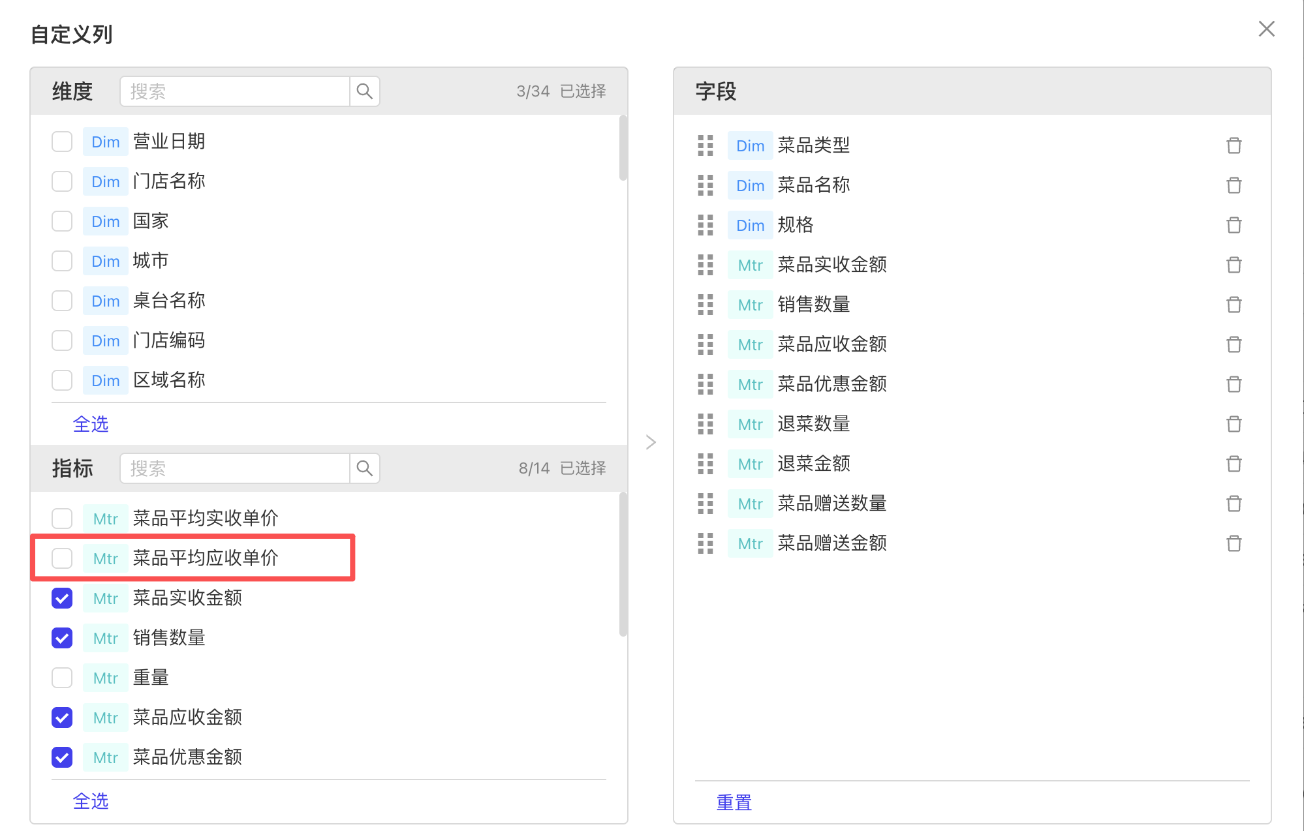1304x831 pixels.
Task: Remove 规格 field using its trash icon
Action: pyautogui.click(x=1233, y=225)
